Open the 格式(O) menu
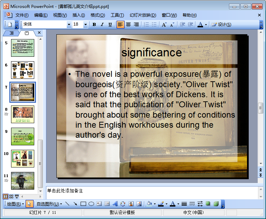The width and height of the screenshot is (266, 219). coord(98,15)
